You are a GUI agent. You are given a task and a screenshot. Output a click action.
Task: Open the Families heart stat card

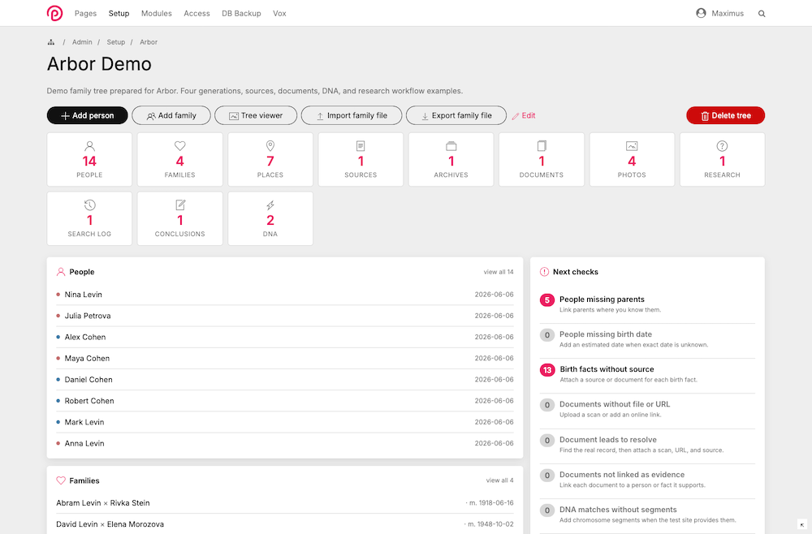(179, 159)
